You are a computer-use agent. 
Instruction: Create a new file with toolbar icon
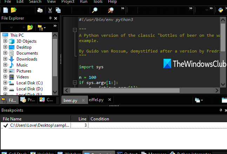pos(6,10)
